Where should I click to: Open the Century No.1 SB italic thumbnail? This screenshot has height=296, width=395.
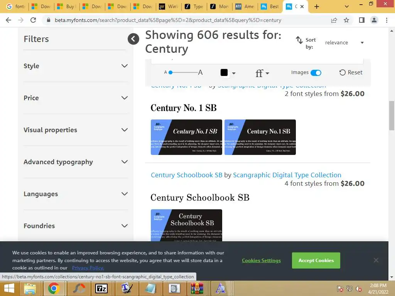(186, 137)
